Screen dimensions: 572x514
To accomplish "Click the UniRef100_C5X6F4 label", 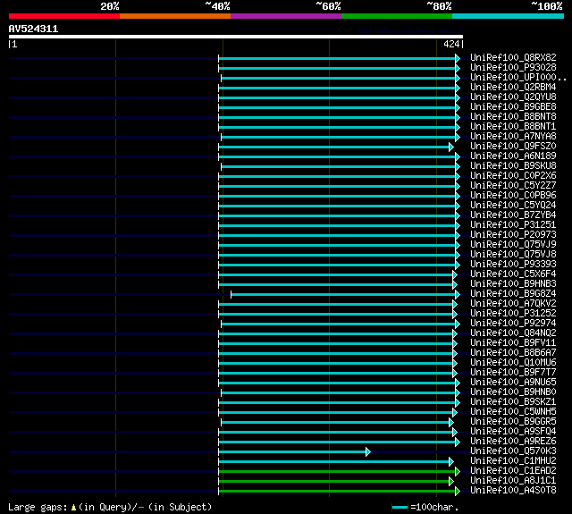I will click(513, 274).
